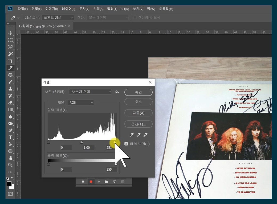Pick the gray point eyedropper in Levels

[x=138, y=135]
